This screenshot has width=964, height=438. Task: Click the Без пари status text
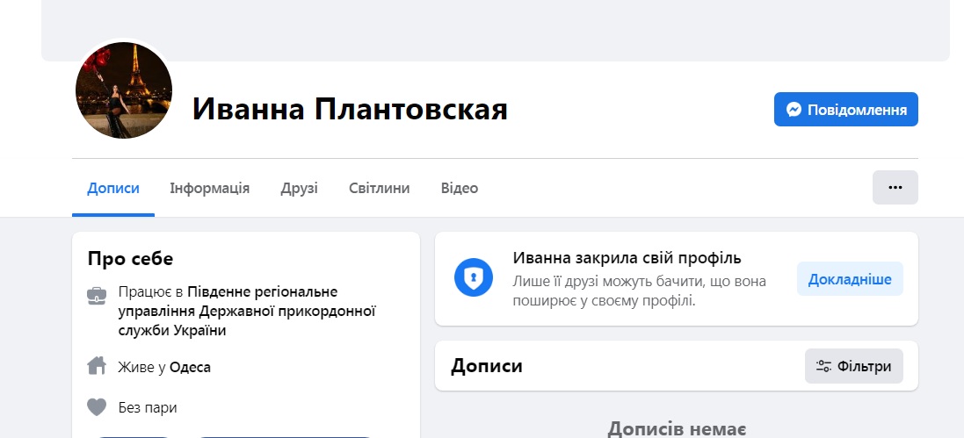coord(148,407)
